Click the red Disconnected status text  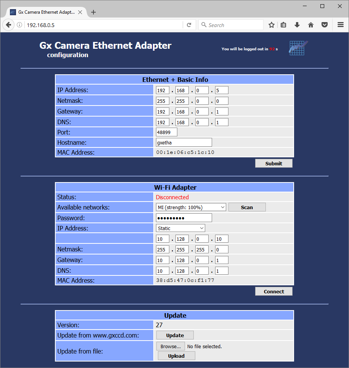tap(172, 197)
